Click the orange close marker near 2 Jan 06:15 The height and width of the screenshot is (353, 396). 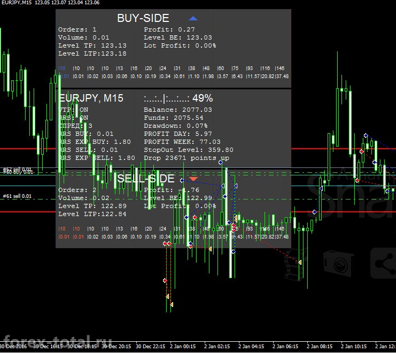pos(300,262)
